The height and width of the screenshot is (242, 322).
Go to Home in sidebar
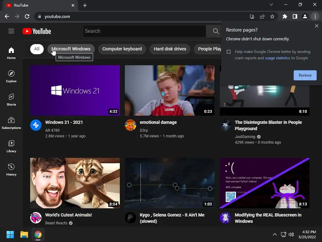[x=11, y=53]
